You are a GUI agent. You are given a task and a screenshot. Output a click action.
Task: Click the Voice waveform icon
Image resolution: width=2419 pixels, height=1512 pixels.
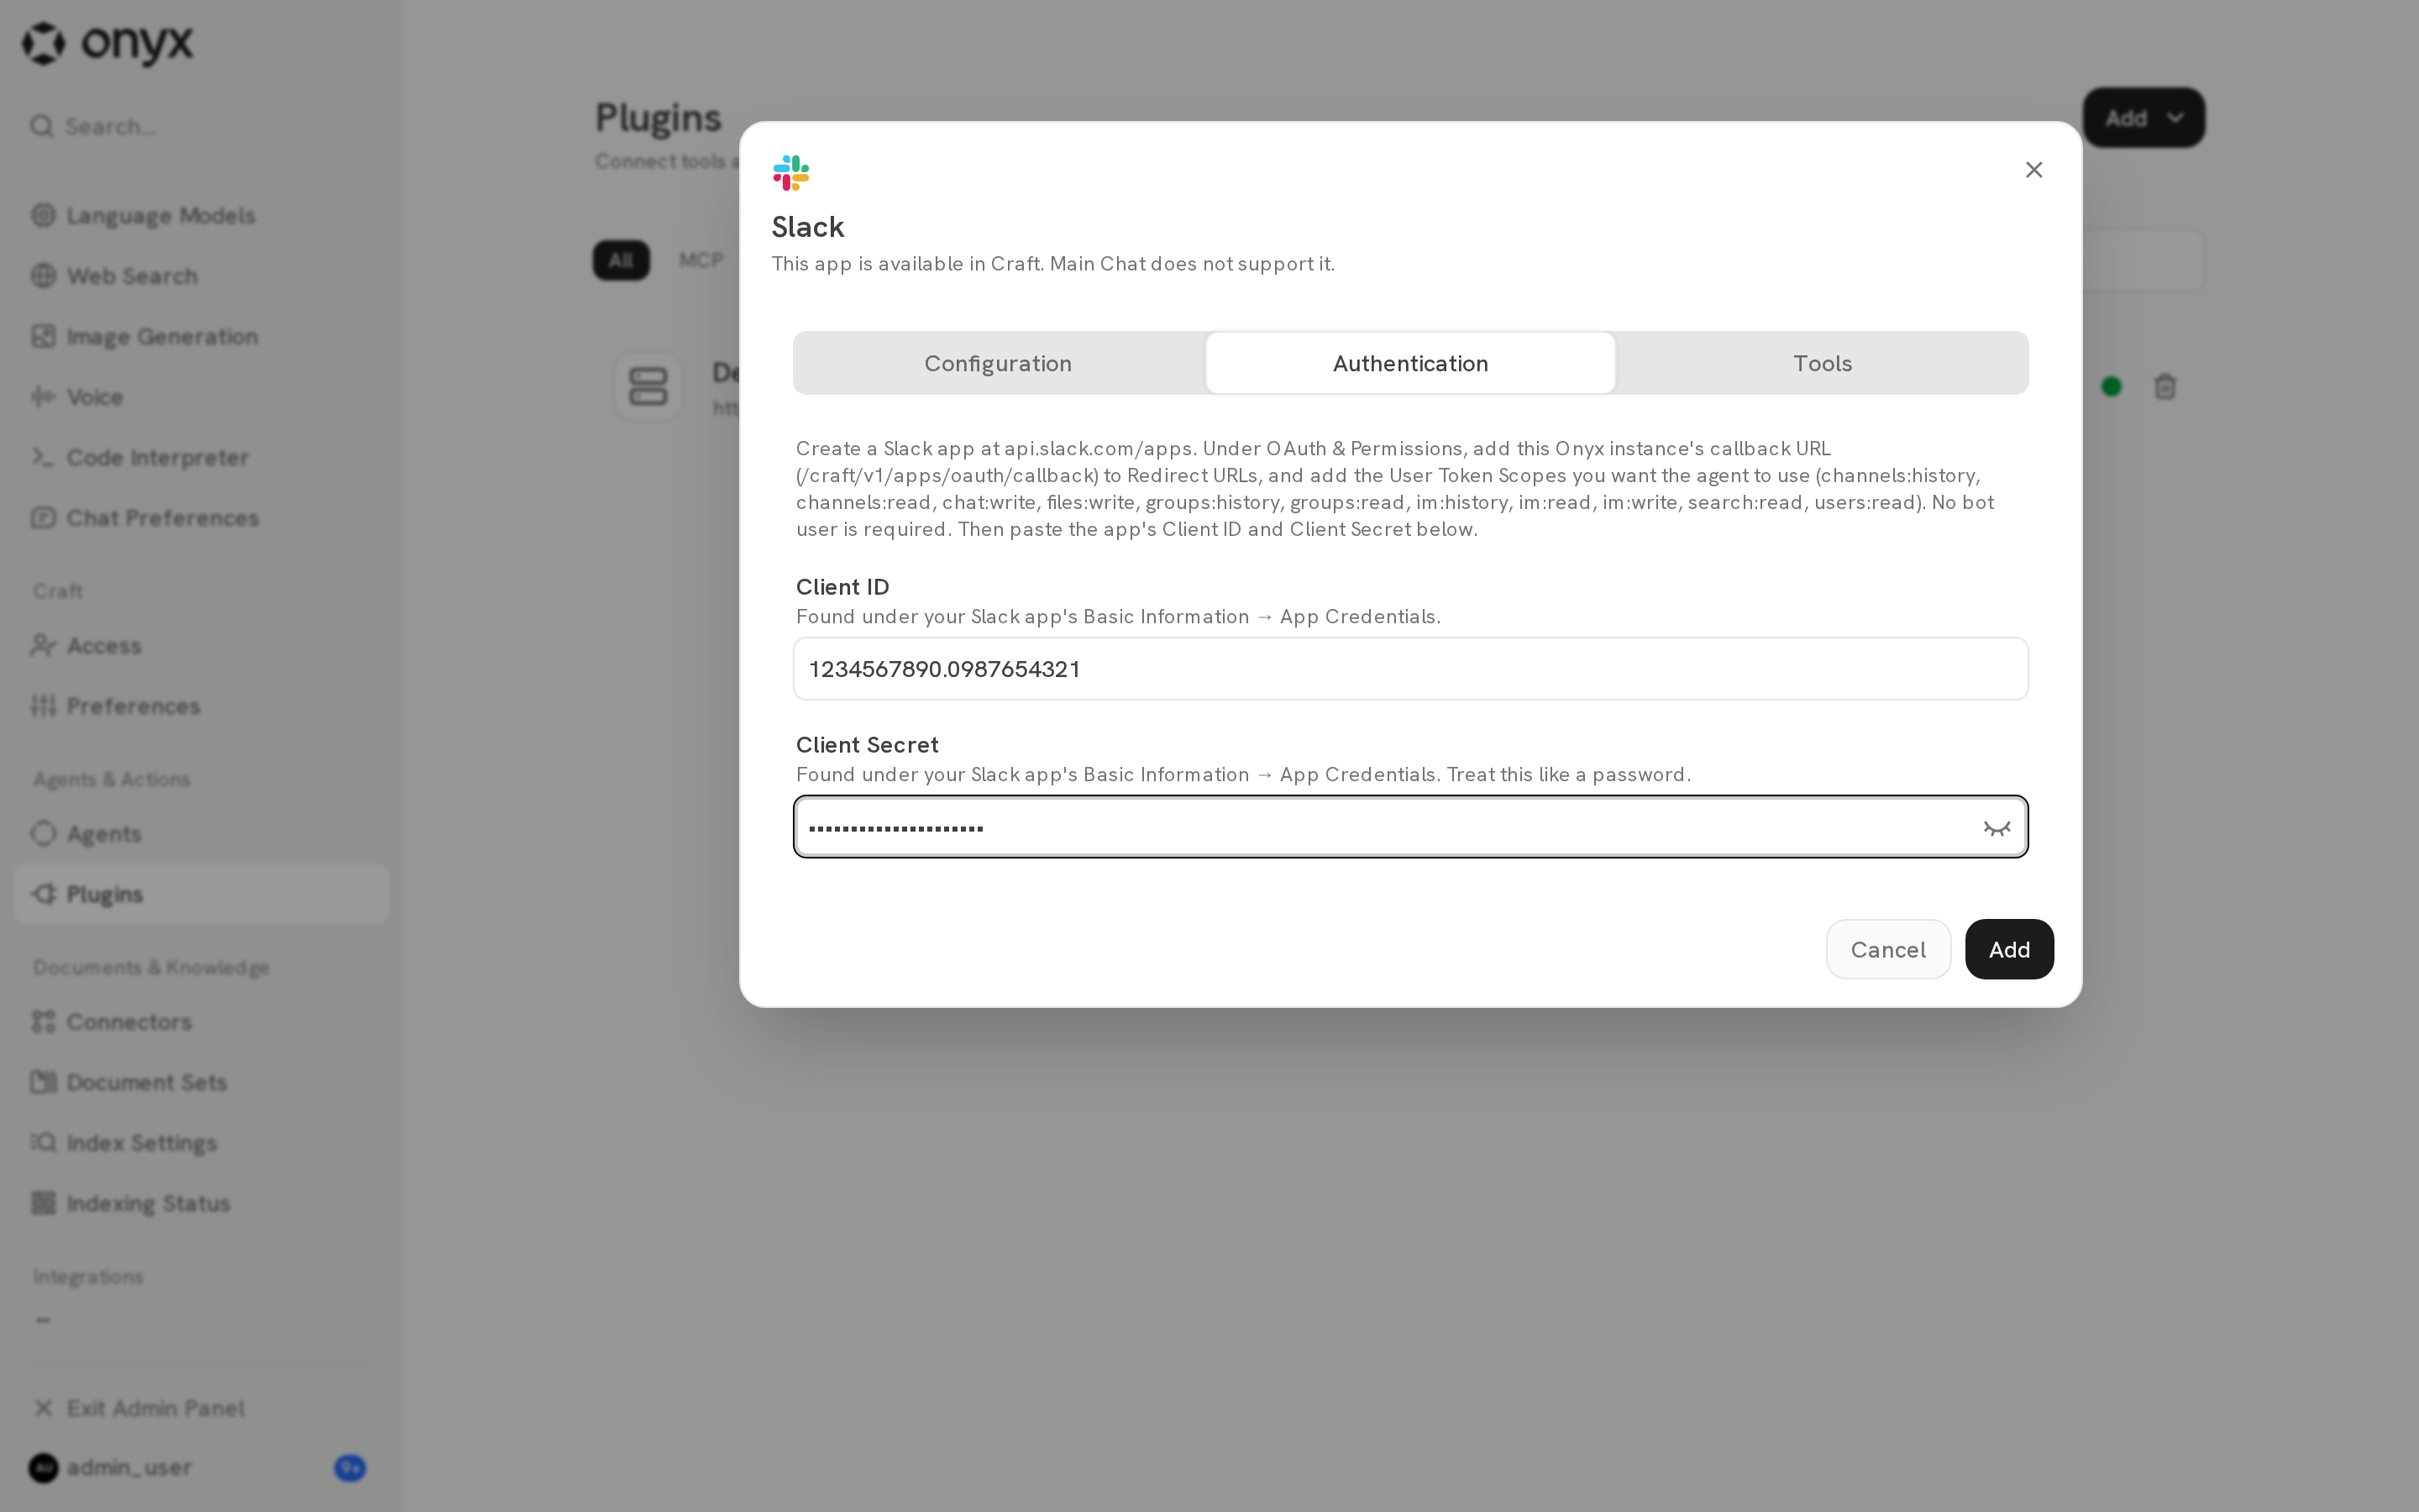[43, 396]
